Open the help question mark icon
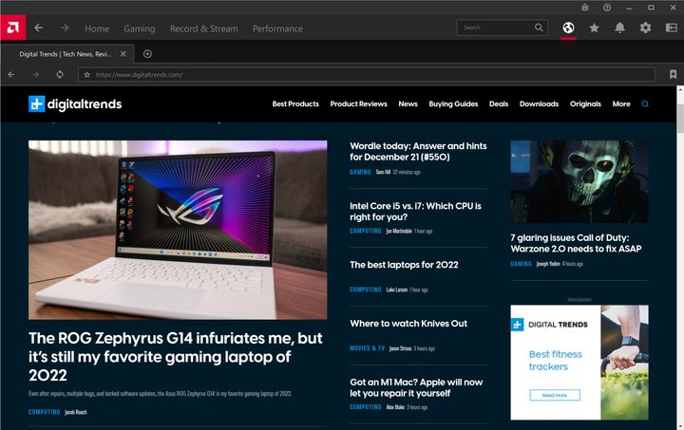This screenshot has height=430, width=684. (607, 8)
